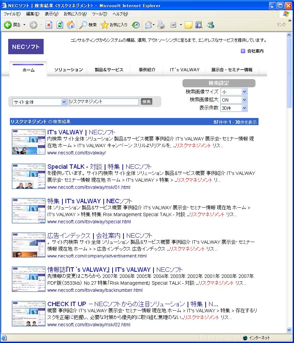Click the grey 検索 button beside the search field

(x=146, y=102)
